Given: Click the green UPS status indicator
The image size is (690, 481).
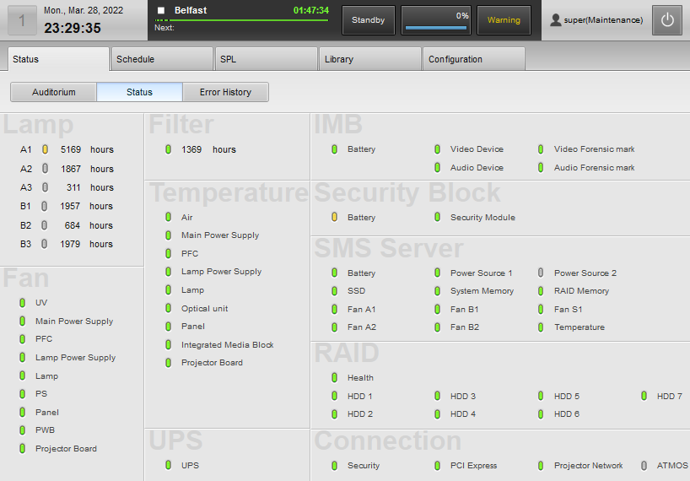Looking at the screenshot, I should 169,466.
